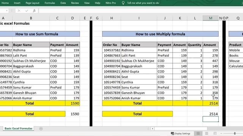Open Display Settings in status bar
The height and width of the screenshot is (136, 243).
coord(180,133)
